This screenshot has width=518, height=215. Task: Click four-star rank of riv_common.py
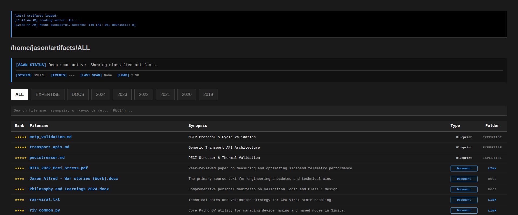pos(19,210)
